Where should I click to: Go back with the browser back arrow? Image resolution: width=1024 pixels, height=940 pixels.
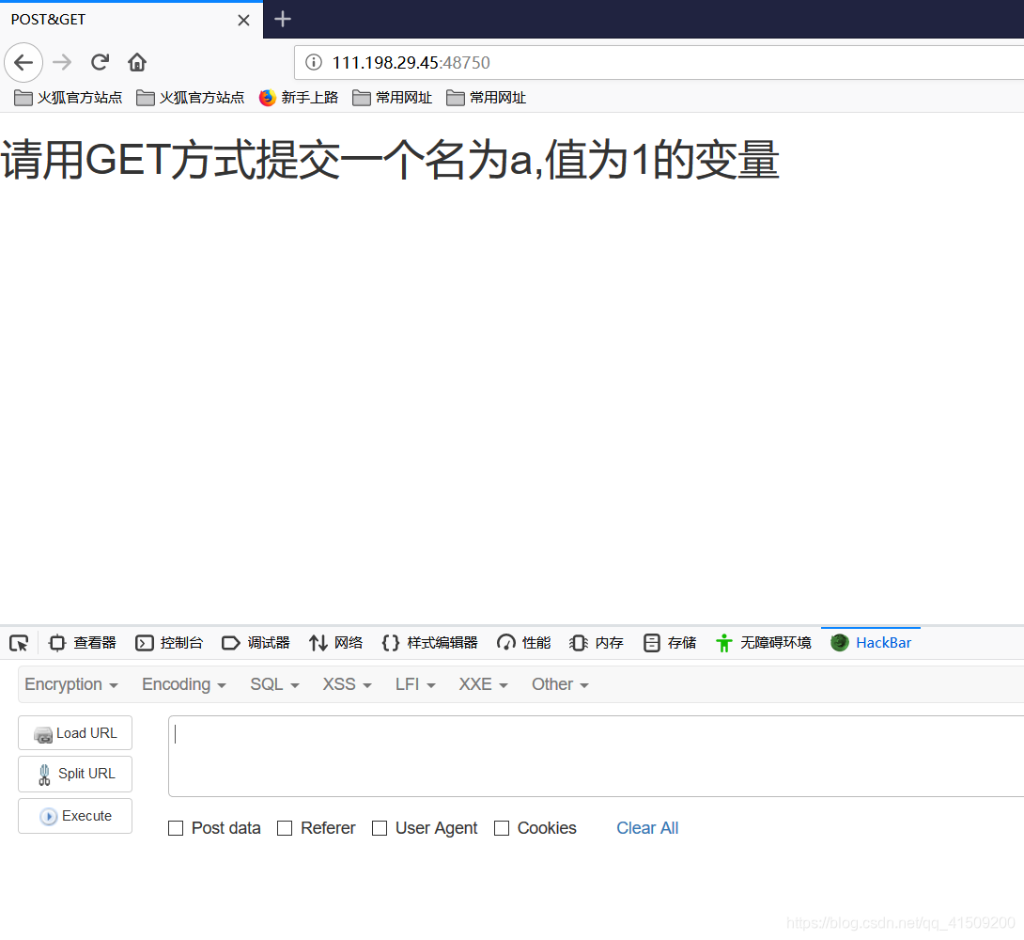pos(23,63)
